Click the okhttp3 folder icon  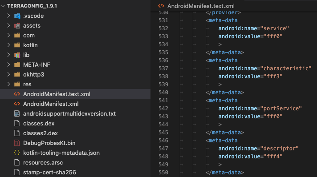pos(17,75)
